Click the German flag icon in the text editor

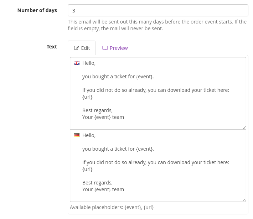pyautogui.click(x=77, y=135)
